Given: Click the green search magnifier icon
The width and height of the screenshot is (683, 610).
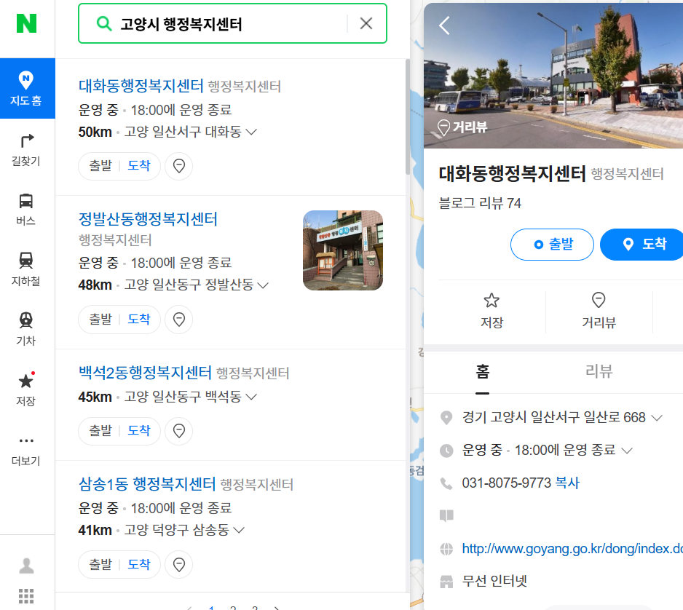Looking at the screenshot, I should 103,23.
